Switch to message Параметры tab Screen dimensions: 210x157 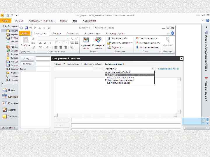(73, 33)
